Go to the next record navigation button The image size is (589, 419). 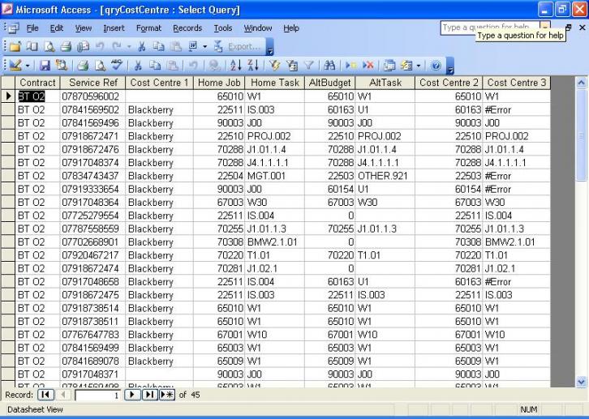(x=132, y=395)
